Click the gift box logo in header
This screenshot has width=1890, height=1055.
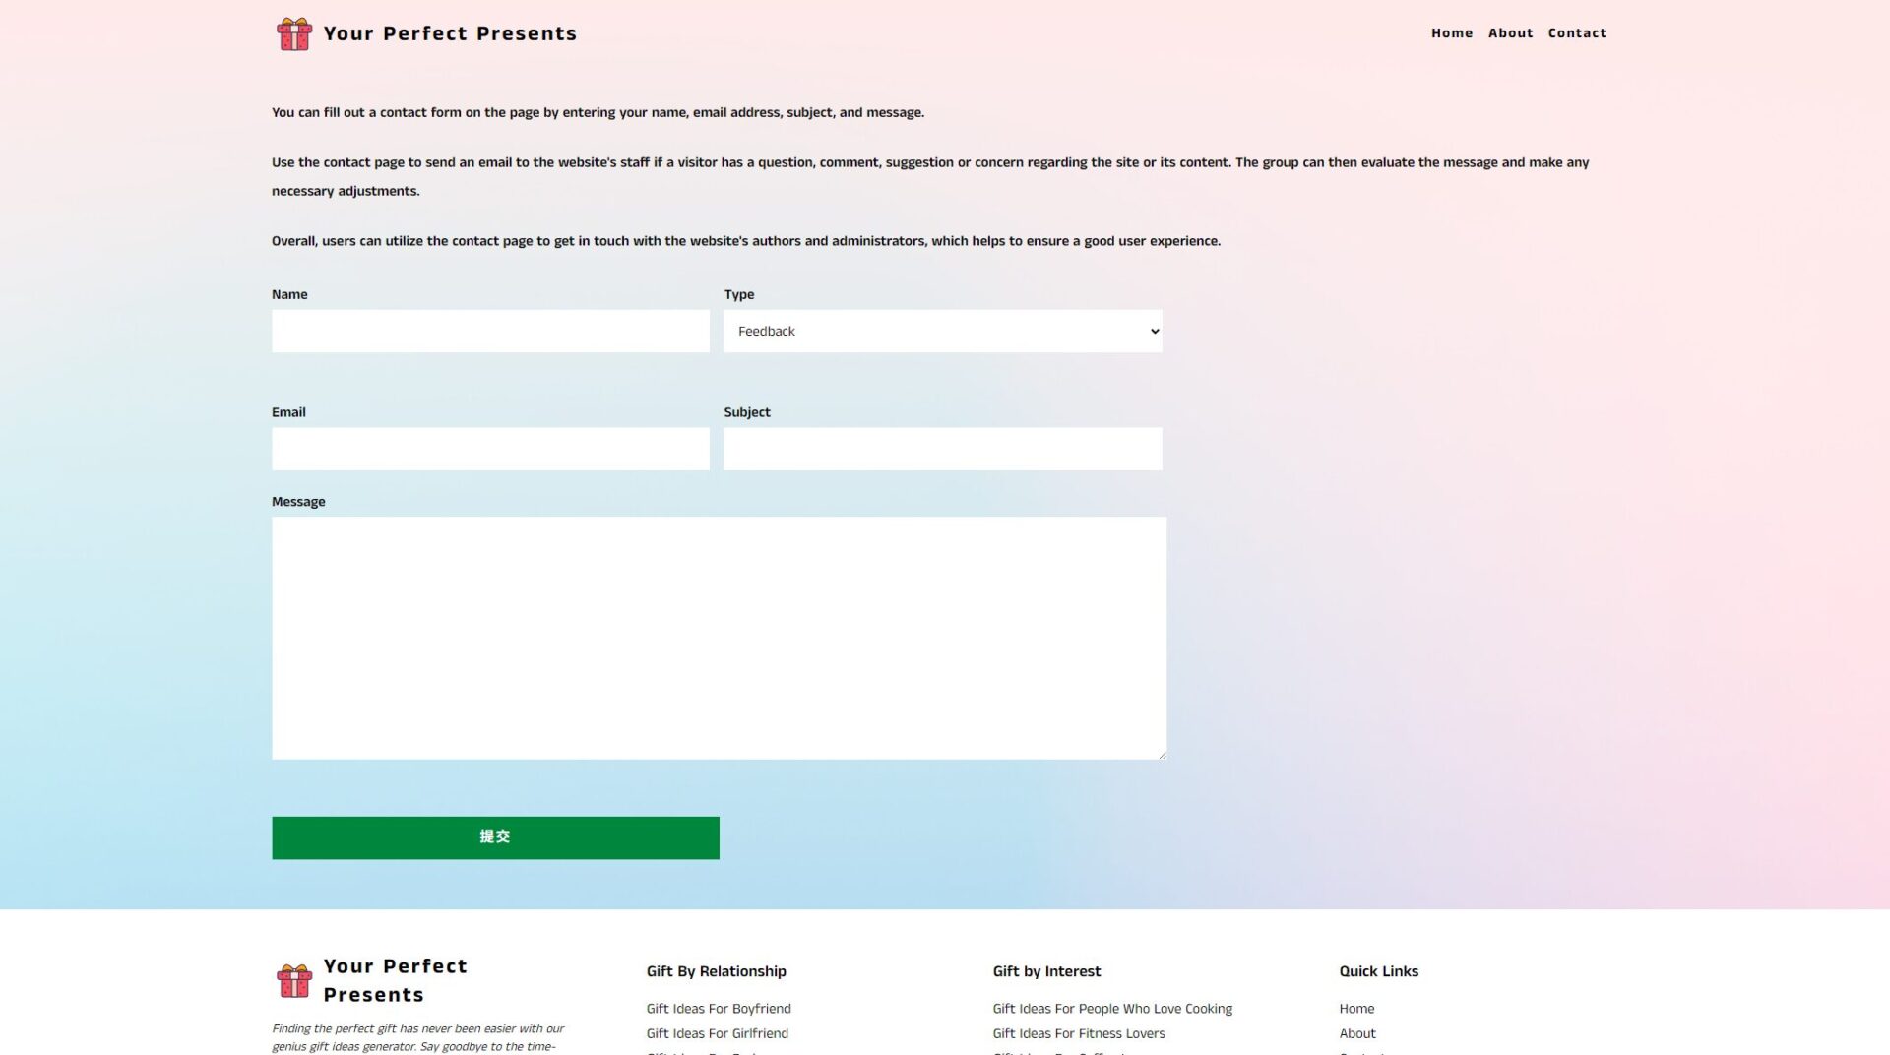(293, 33)
